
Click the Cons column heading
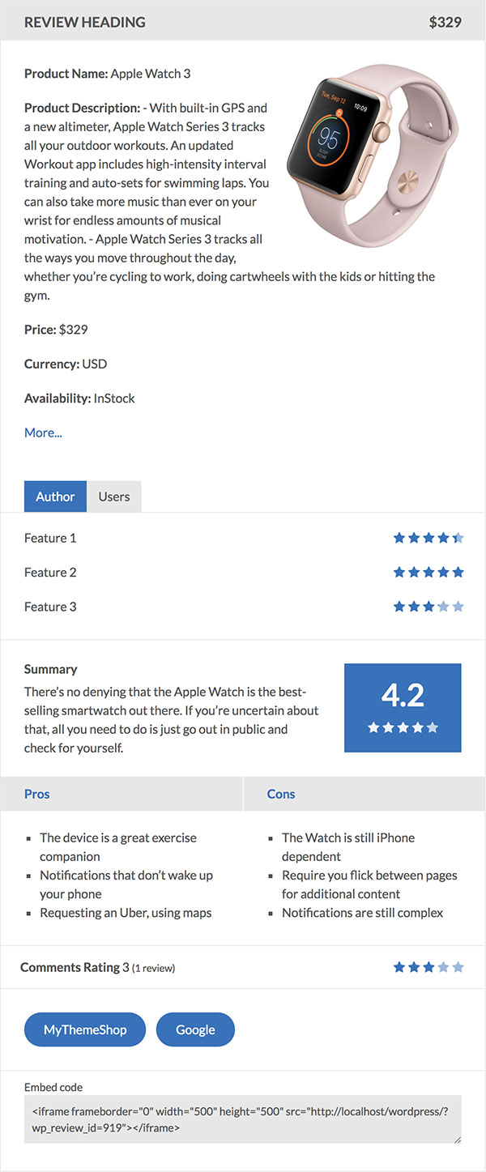pos(281,794)
